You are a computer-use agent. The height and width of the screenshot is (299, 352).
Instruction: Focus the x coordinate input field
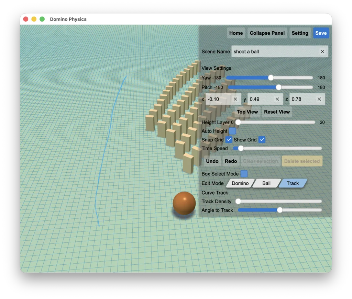coord(223,99)
